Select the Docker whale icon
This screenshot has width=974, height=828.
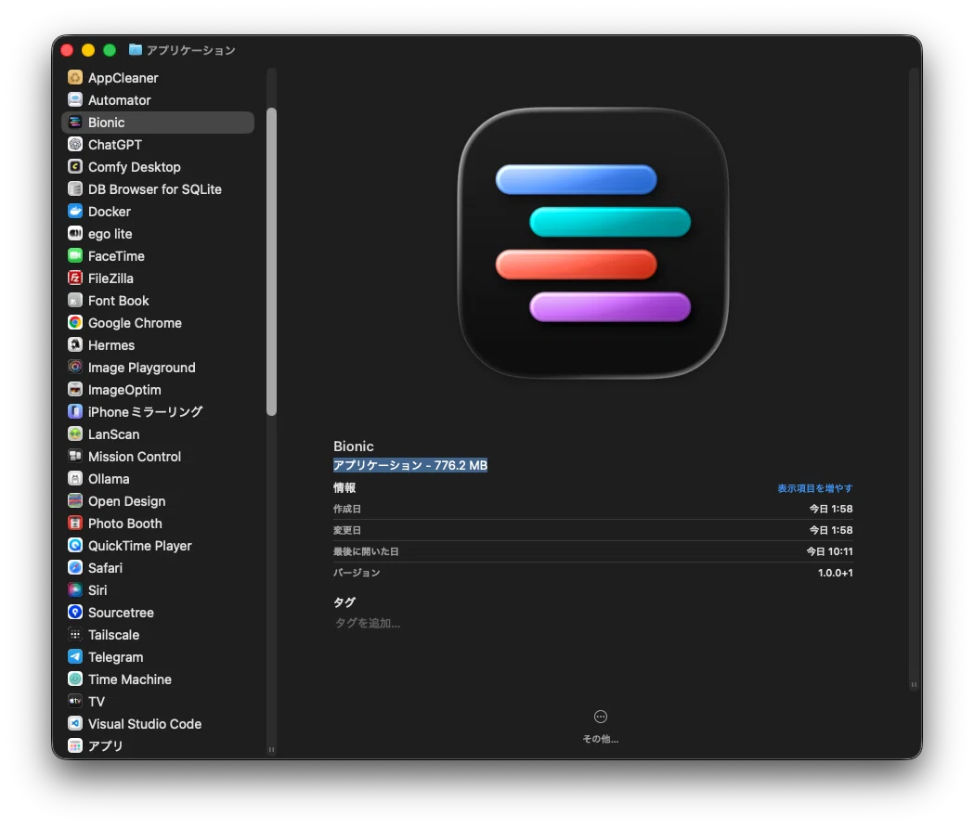point(75,212)
